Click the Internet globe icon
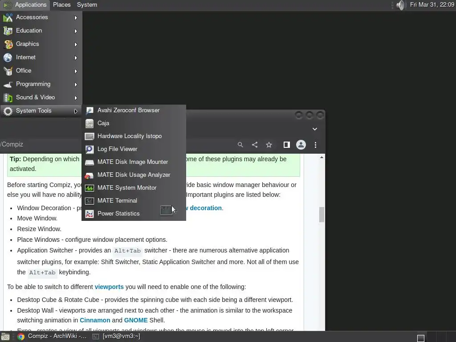 [8, 57]
